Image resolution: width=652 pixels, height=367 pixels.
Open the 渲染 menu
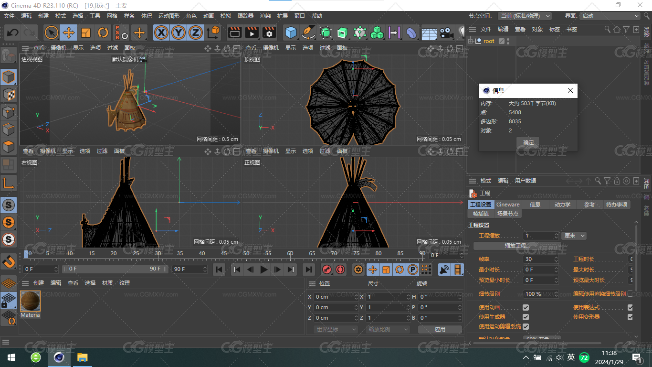tap(265, 16)
